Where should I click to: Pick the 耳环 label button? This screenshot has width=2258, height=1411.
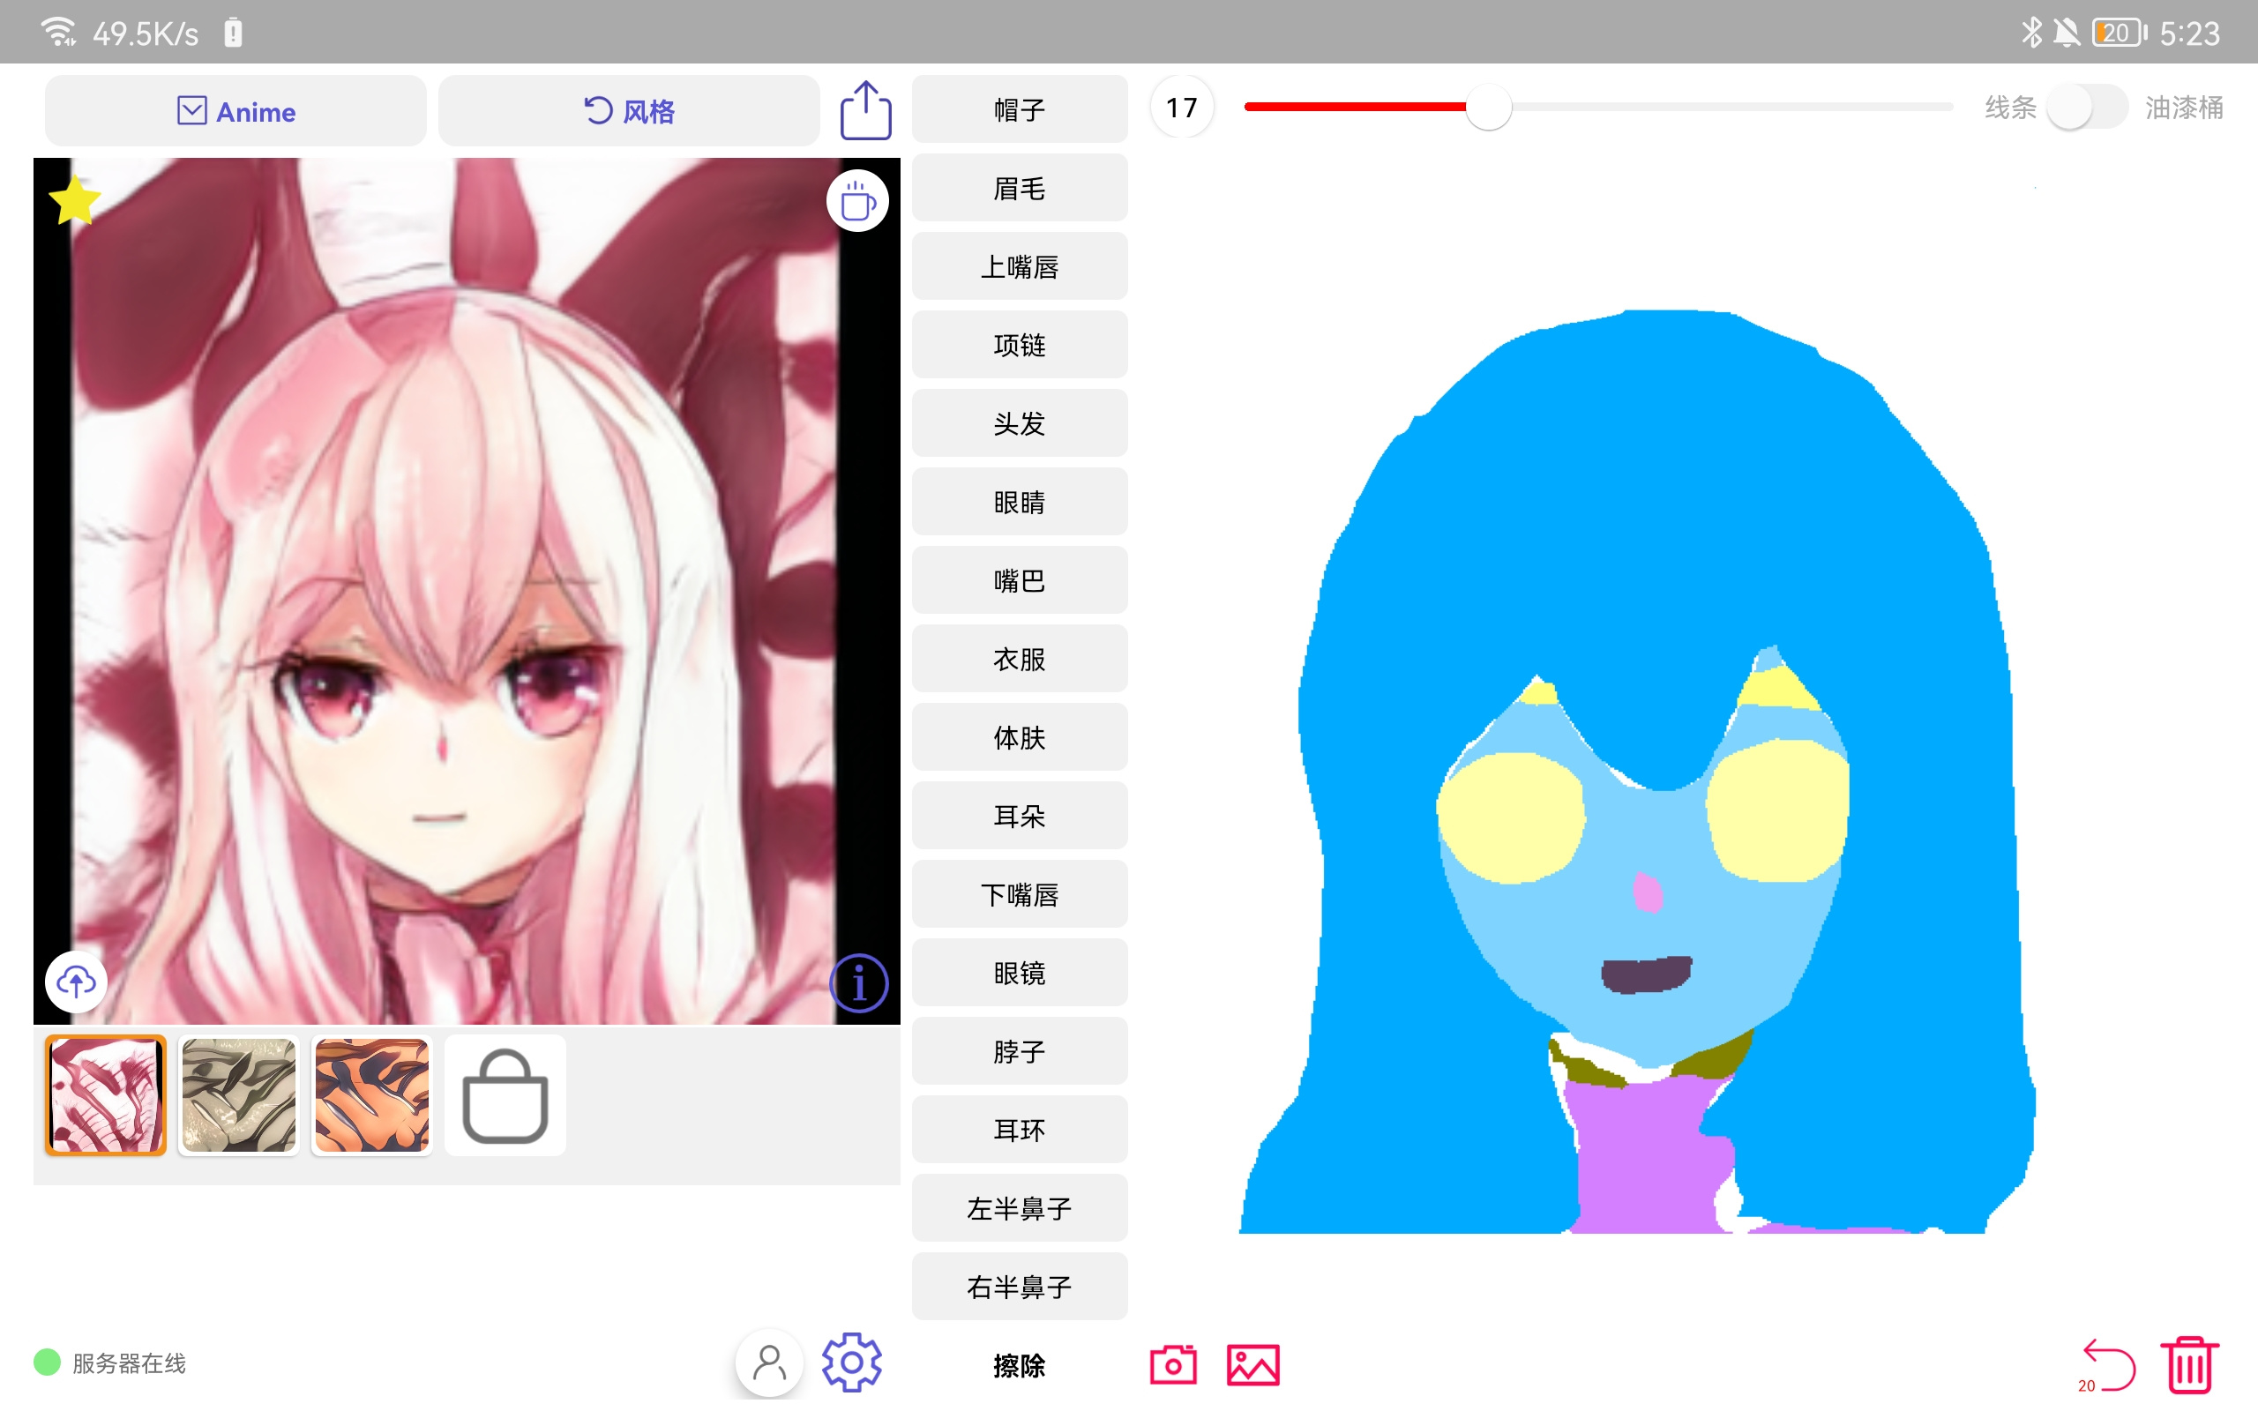(x=1019, y=1129)
